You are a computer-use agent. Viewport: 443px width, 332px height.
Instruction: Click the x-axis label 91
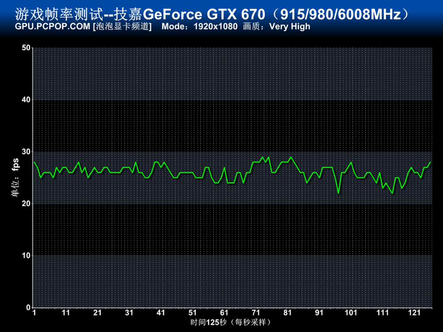tap(319, 313)
